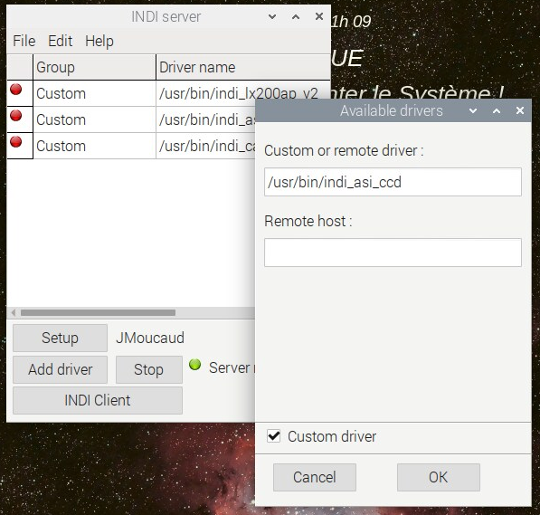540x515 pixels.
Task: Click the Add driver button
Action: 60,369
